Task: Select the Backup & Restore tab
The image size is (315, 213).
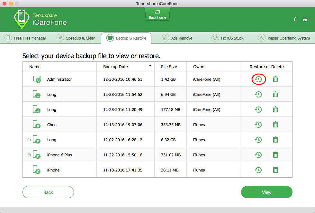Action: [126, 38]
